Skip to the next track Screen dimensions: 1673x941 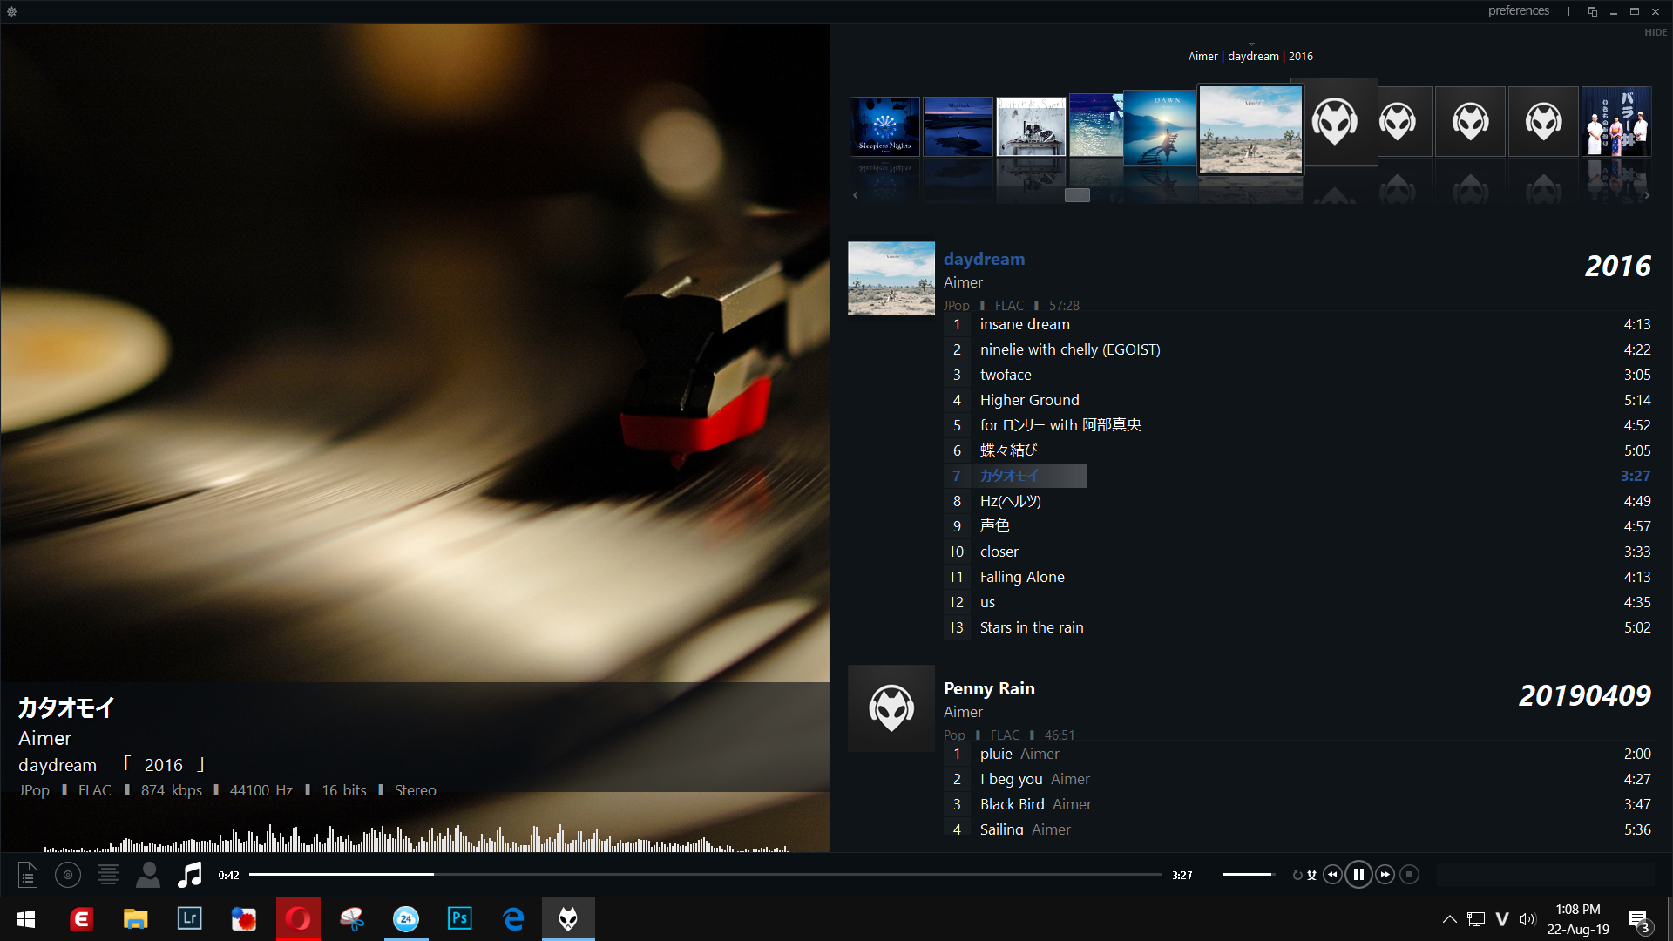tap(1385, 875)
